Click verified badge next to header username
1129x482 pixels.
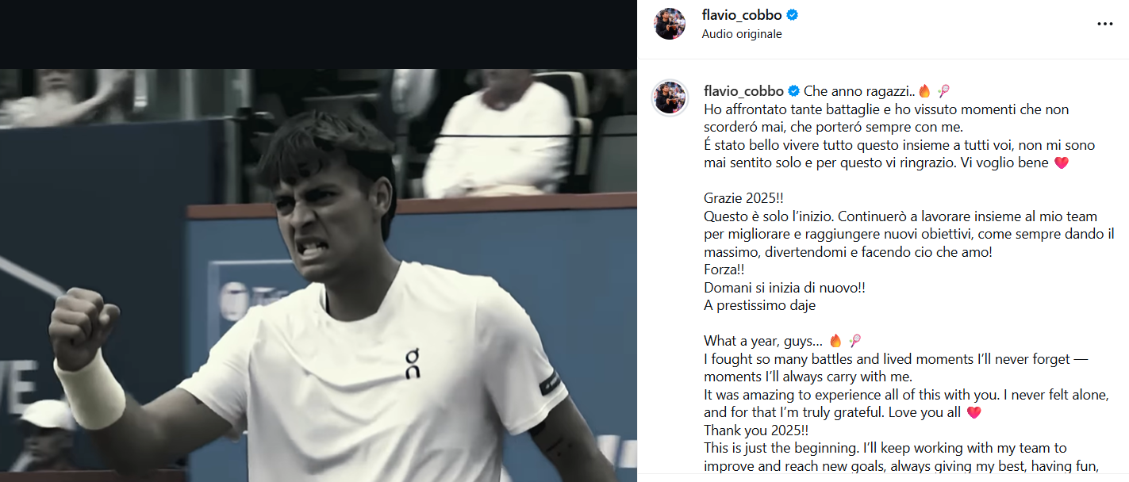pos(792,15)
